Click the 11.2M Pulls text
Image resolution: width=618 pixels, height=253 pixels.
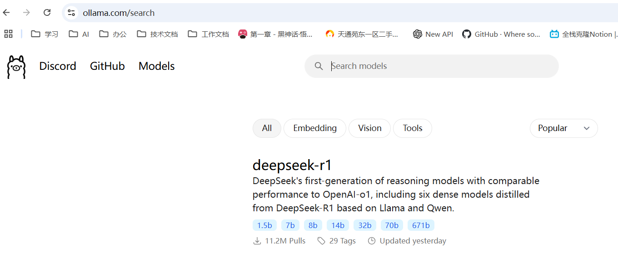point(285,241)
